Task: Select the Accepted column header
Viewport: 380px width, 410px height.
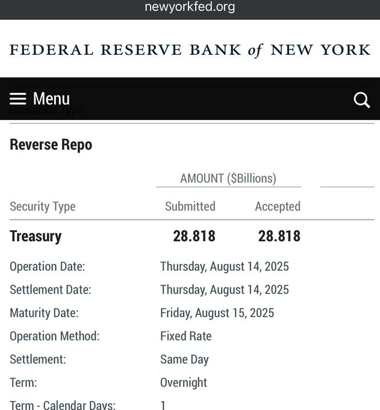Action: tap(277, 206)
